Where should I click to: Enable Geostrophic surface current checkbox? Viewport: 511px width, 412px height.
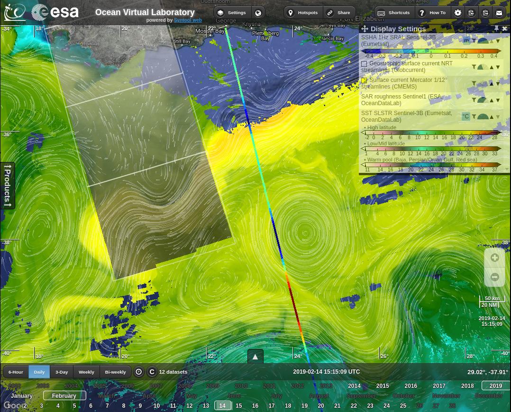(x=364, y=64)
